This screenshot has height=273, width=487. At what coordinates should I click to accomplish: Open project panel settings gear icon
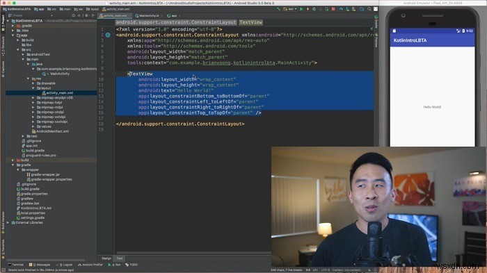click(87, 15)
